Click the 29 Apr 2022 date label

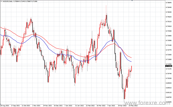(122, 106)
